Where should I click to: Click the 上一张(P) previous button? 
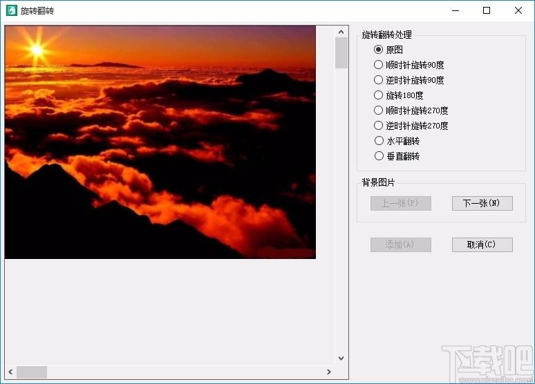pos(401,203)
